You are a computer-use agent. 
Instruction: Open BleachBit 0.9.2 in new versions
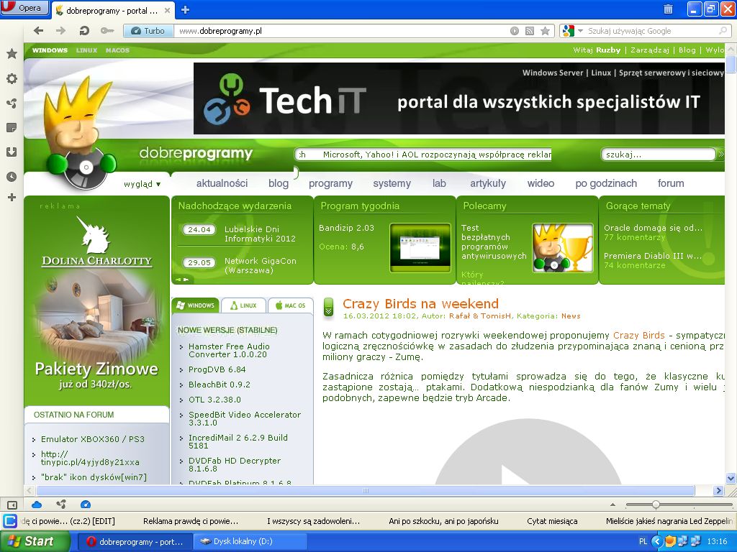coord(220,385)
